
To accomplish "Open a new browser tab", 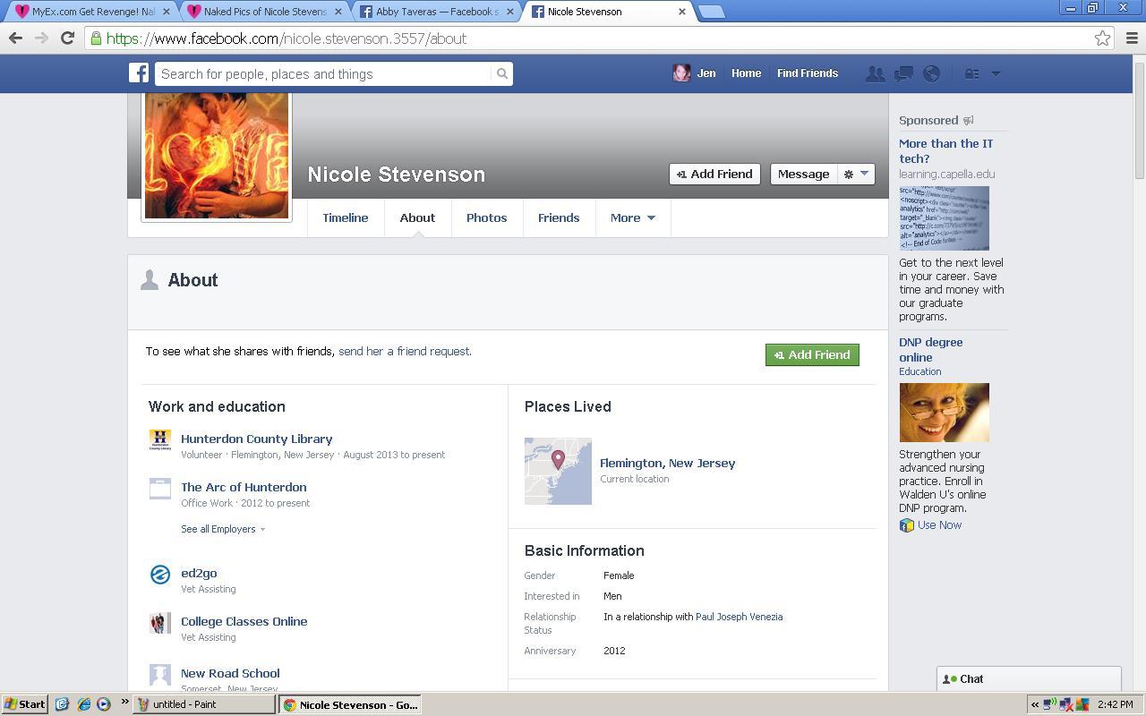I will tap(711, 12).
